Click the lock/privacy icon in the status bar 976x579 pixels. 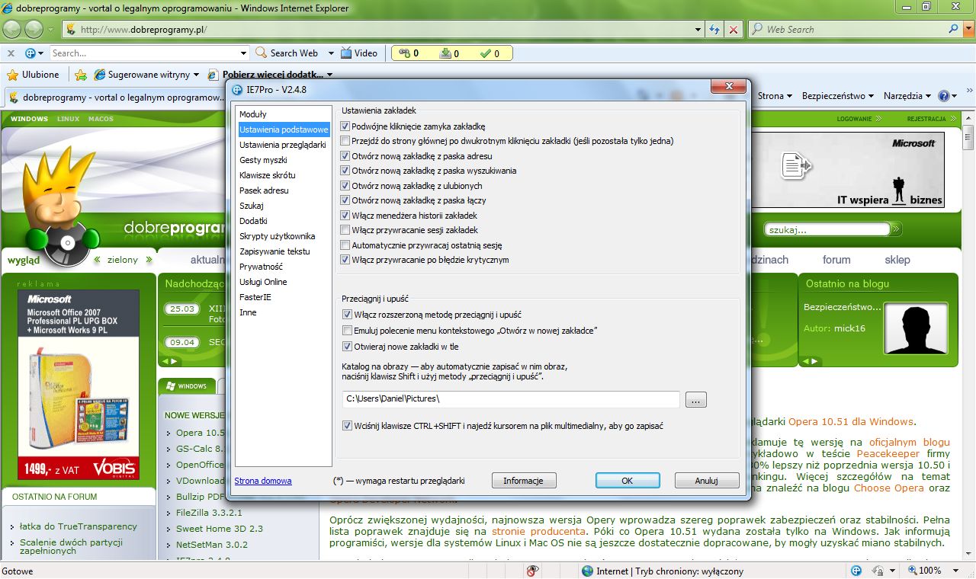(877, 571)
